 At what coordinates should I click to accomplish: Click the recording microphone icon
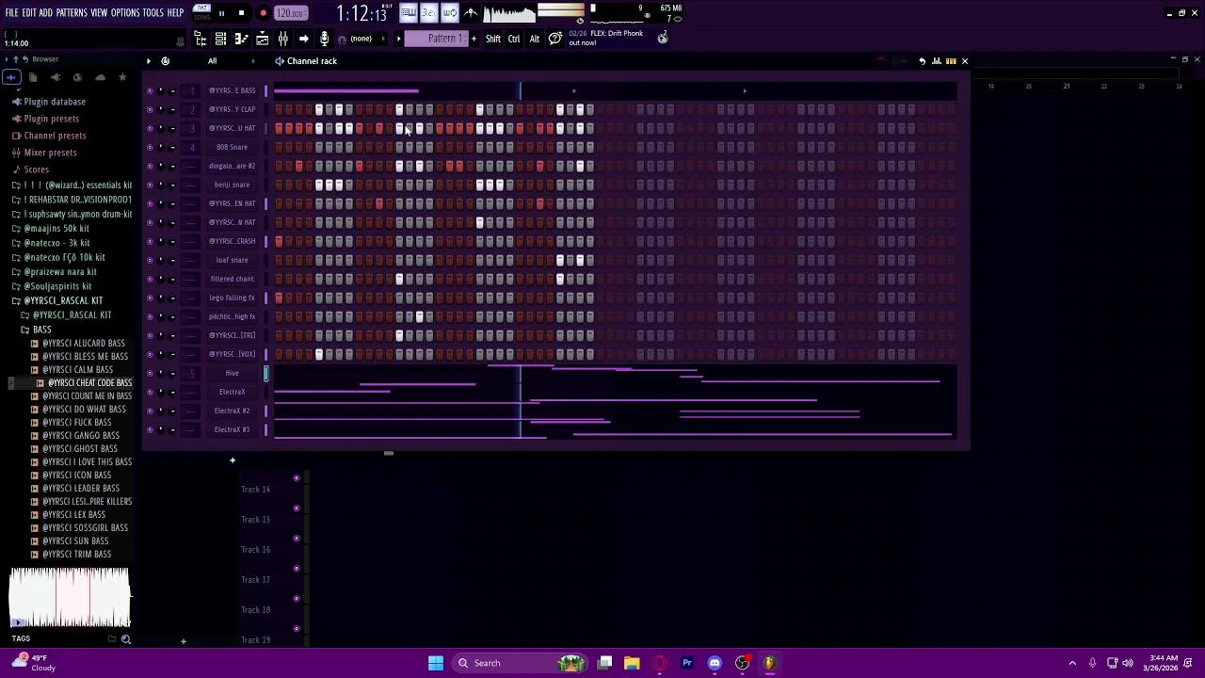[x=325, y=39]
